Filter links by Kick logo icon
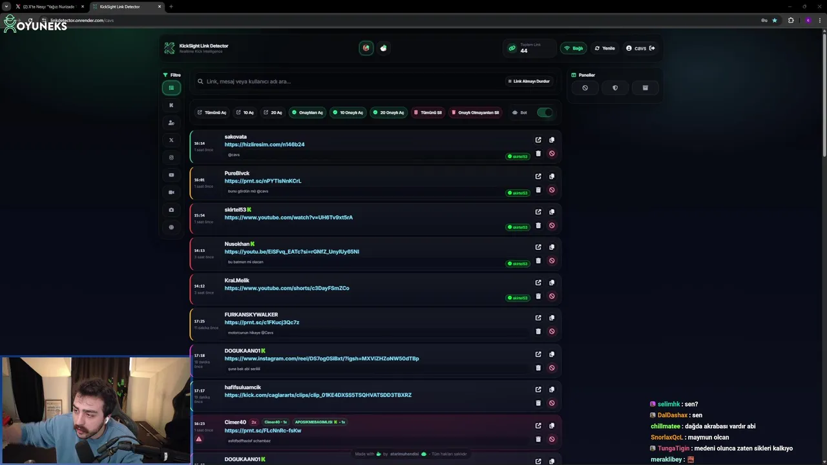Screen dimensions: 827x465 coord(171,105)
